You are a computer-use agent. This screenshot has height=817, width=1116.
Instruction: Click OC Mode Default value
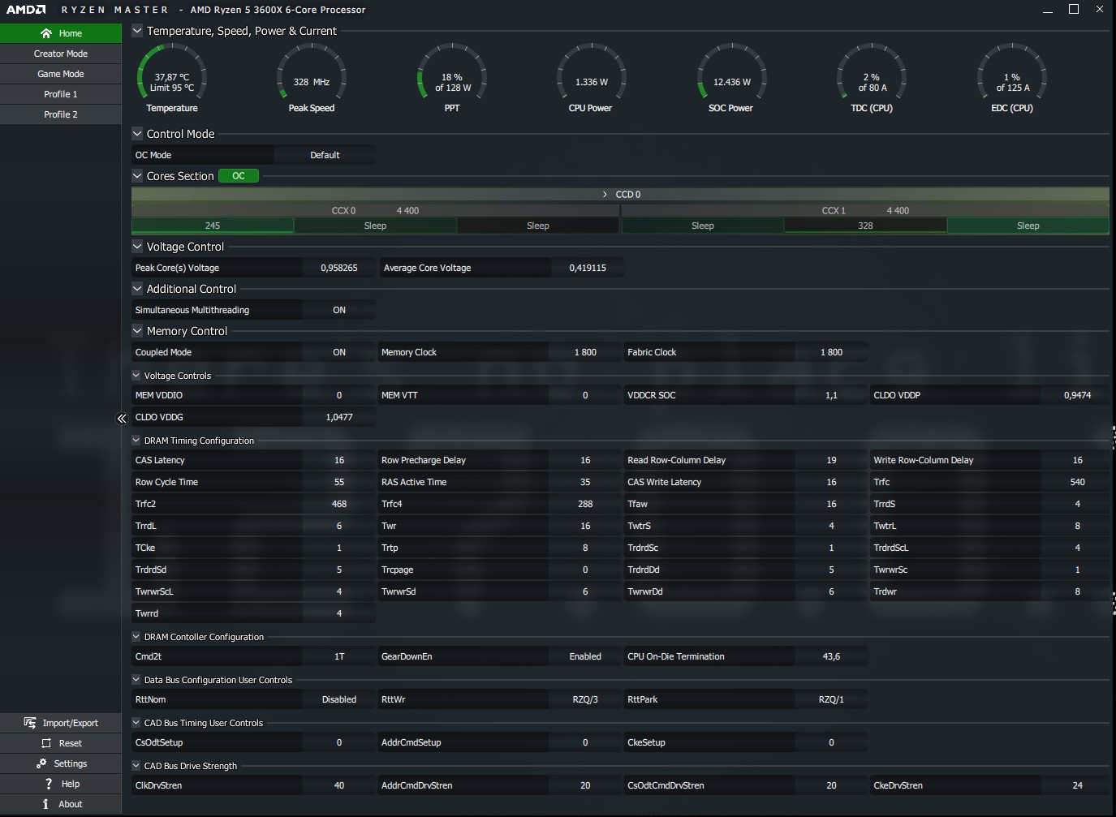325,155
